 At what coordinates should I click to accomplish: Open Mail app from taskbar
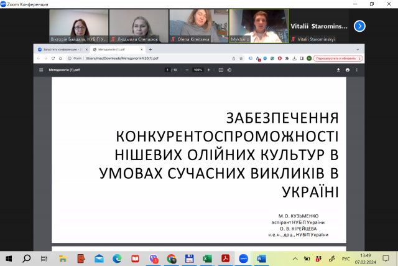click(99, 259)
